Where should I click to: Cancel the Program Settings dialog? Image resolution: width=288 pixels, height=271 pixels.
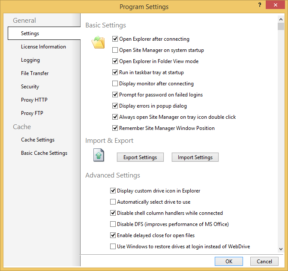click(264, 261)
